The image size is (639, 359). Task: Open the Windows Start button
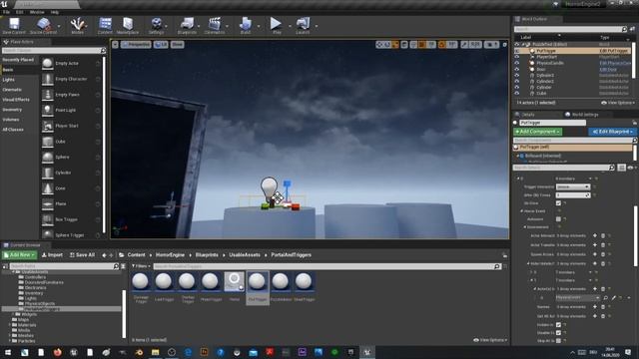[x=8, y=352]
